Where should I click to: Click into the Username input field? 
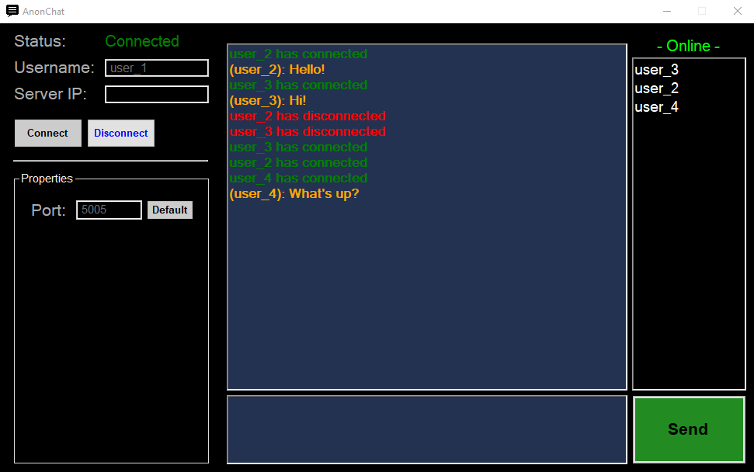157,68
